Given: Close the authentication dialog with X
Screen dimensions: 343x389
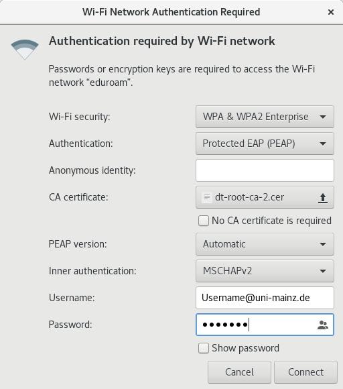Looking at the screenshot, I should [x=331, y=12].
